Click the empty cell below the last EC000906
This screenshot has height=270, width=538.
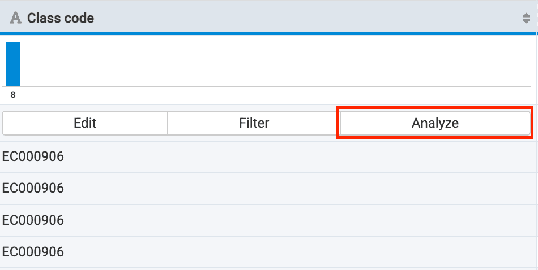click(269, 269)
